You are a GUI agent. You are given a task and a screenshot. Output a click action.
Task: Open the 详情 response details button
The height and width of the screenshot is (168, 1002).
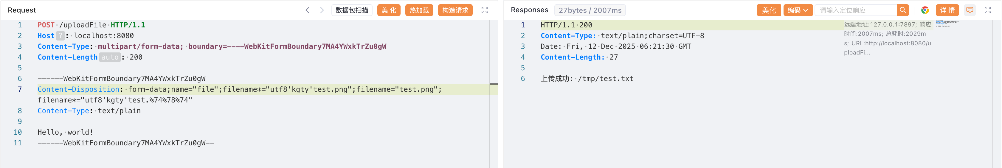click(947, 10)
